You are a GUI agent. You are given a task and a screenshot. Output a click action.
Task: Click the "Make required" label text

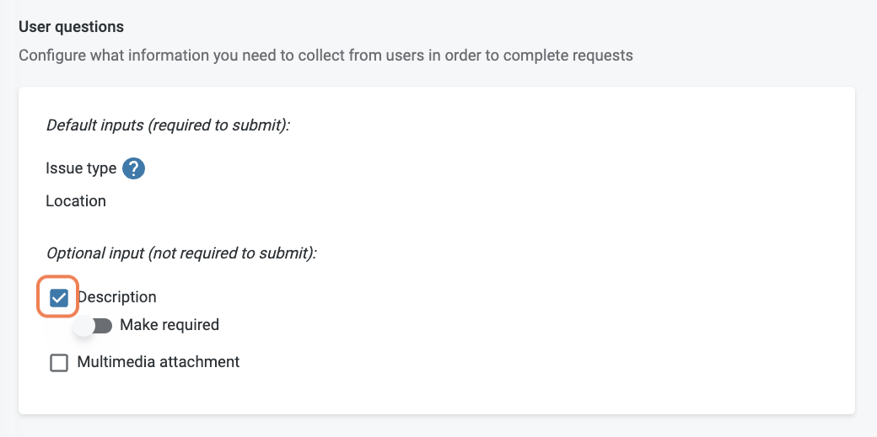169,325
